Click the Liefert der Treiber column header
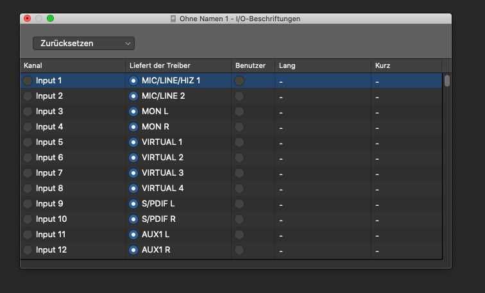This screenshot has height=293, width=485. coord(178,66)
